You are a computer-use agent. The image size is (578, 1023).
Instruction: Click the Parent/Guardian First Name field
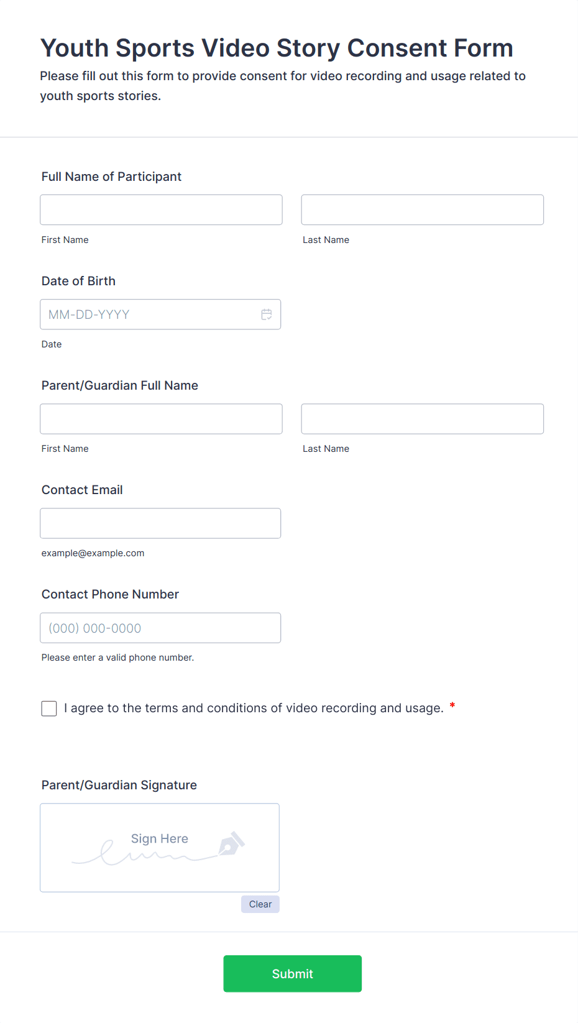[x=161, y=419]
